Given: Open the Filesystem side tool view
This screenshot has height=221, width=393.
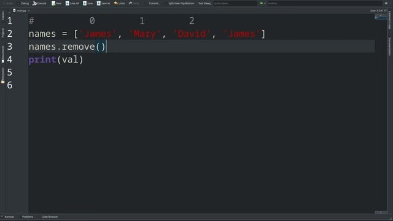Looking at the screenshot, I should click(x=2, y=75).
